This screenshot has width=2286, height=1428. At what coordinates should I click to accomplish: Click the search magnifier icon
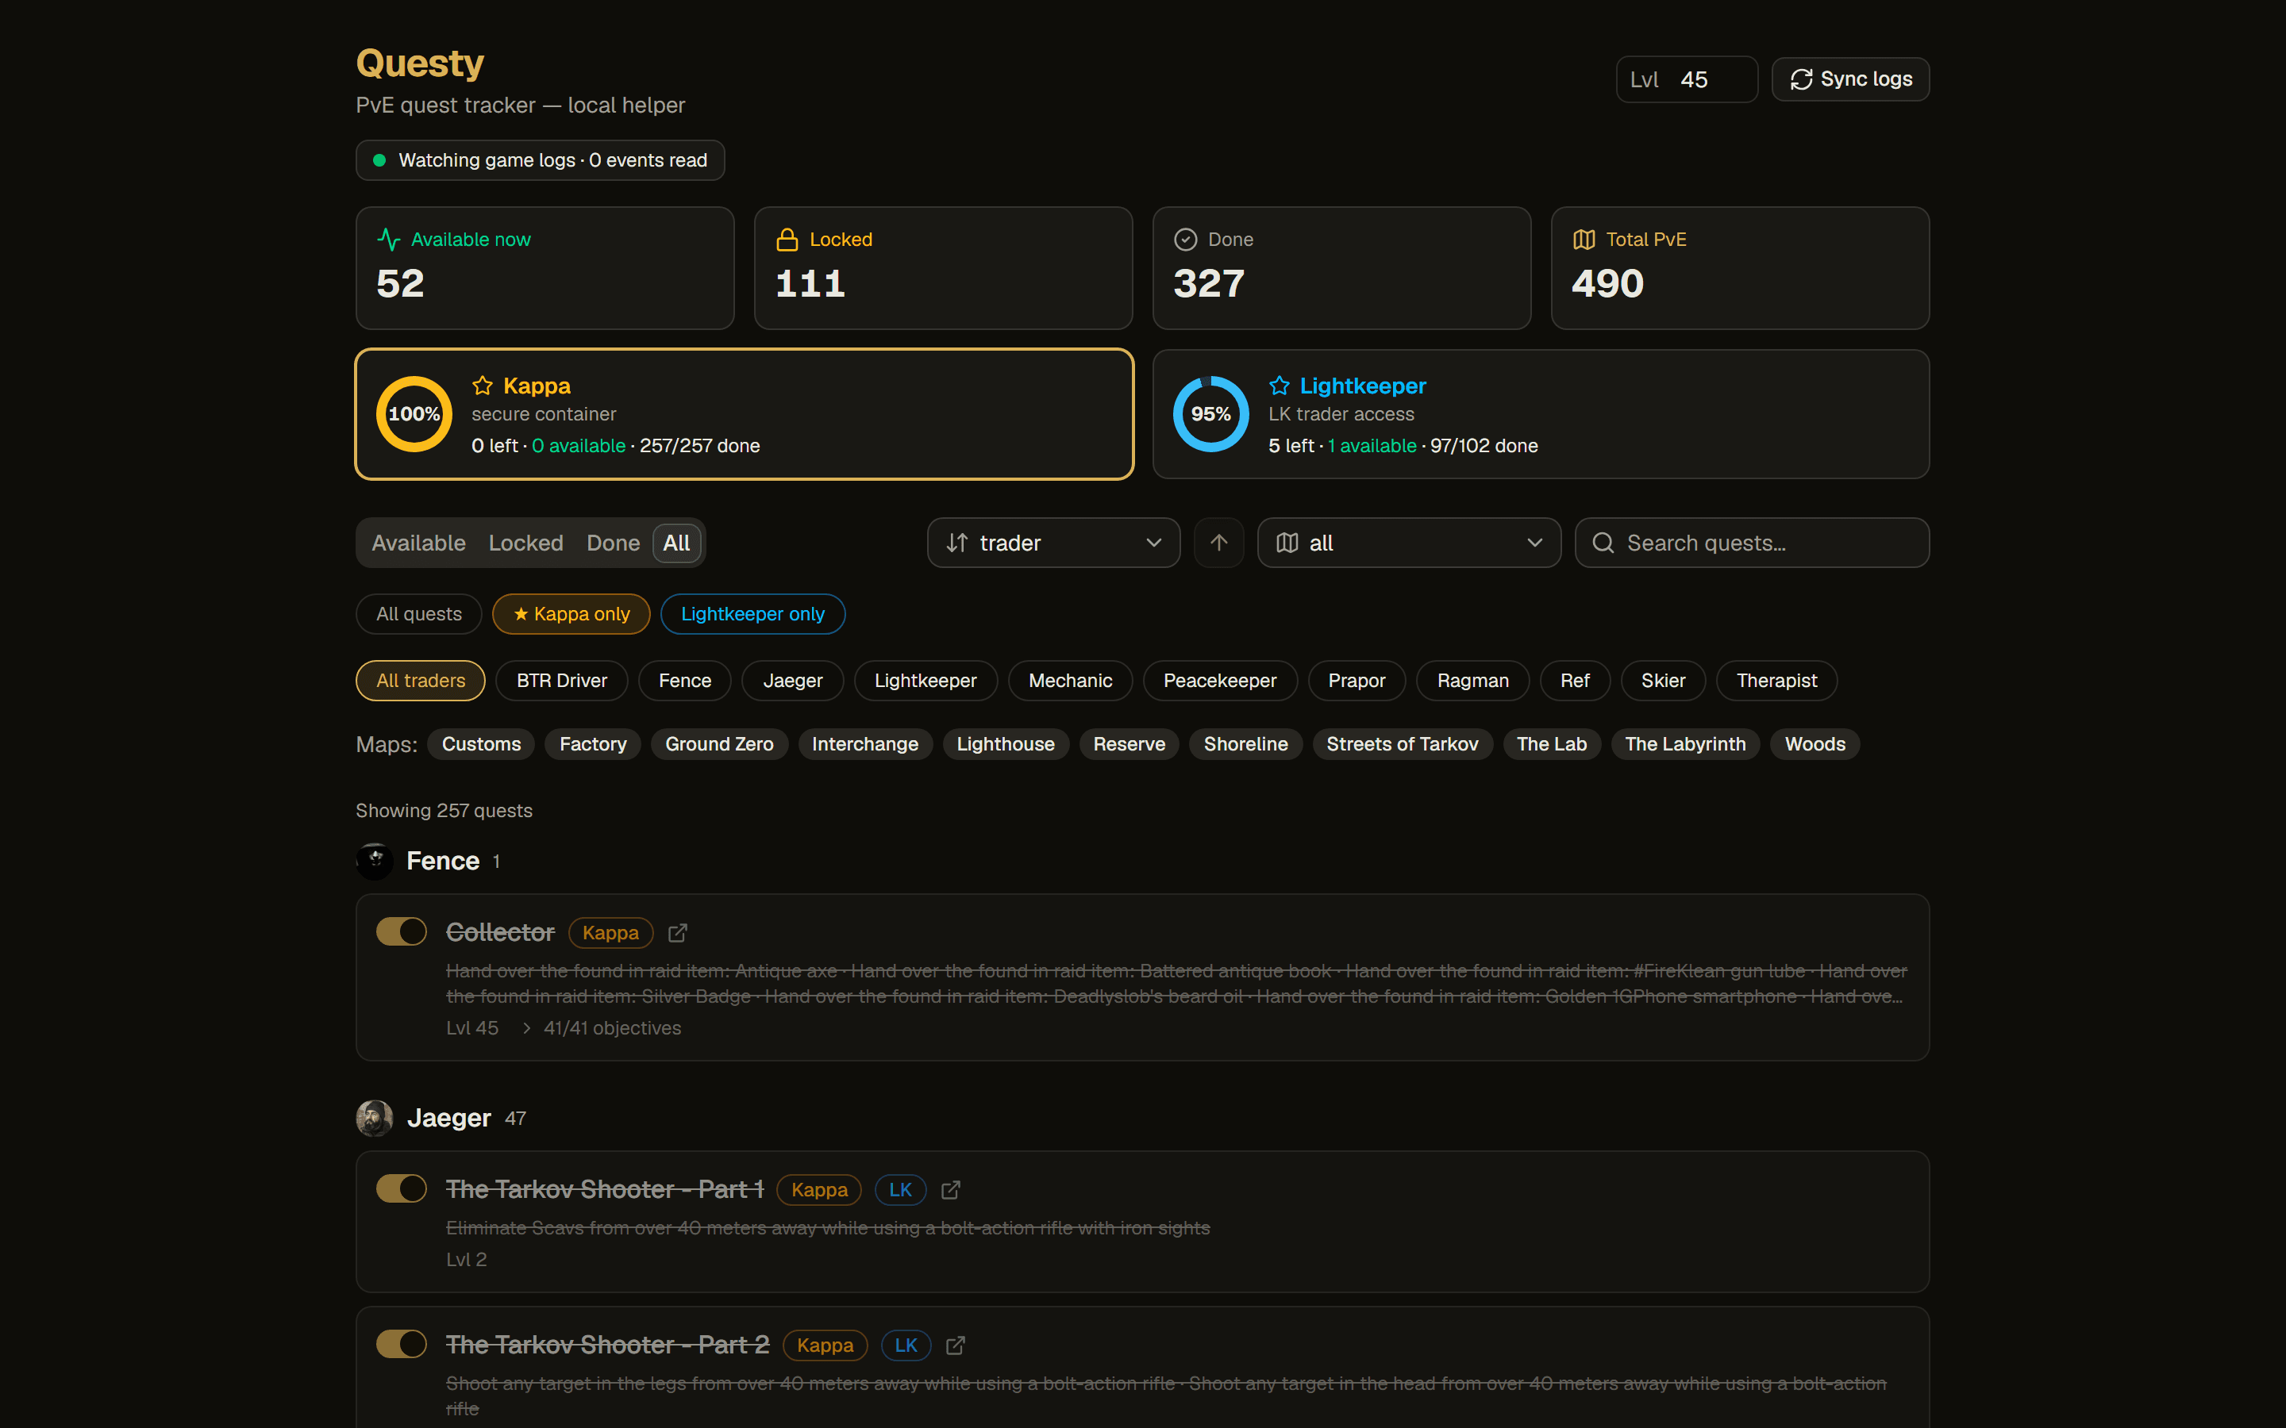pos(1603,543)
